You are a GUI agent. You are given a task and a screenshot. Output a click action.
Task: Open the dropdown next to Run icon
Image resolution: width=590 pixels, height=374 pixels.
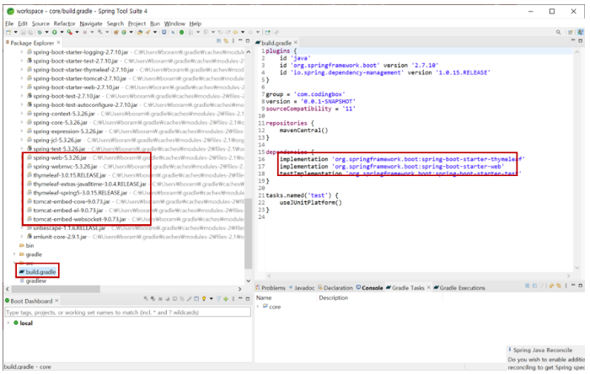tap(62, 32)
